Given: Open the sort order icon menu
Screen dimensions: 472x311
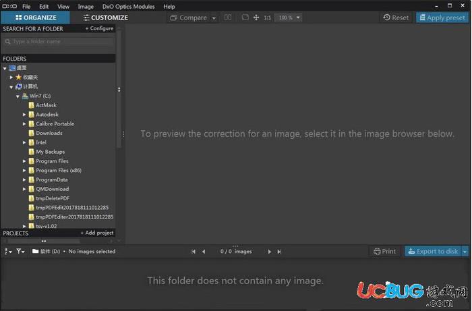Looking at the screenshot, I should 8,252.
